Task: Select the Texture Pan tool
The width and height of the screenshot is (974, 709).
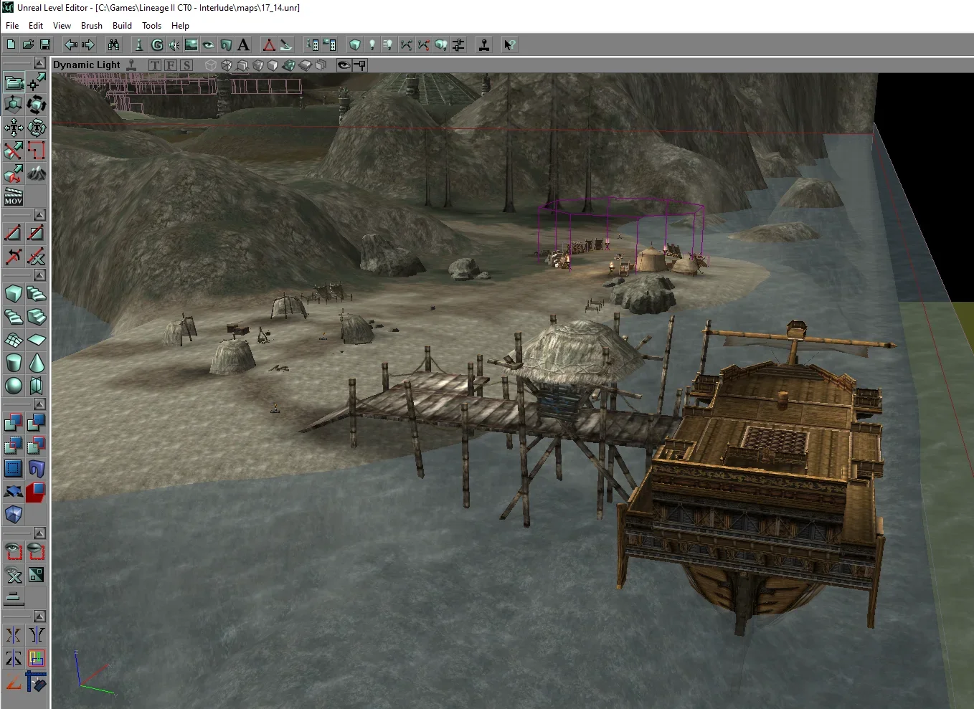Action: pos(14,128)
